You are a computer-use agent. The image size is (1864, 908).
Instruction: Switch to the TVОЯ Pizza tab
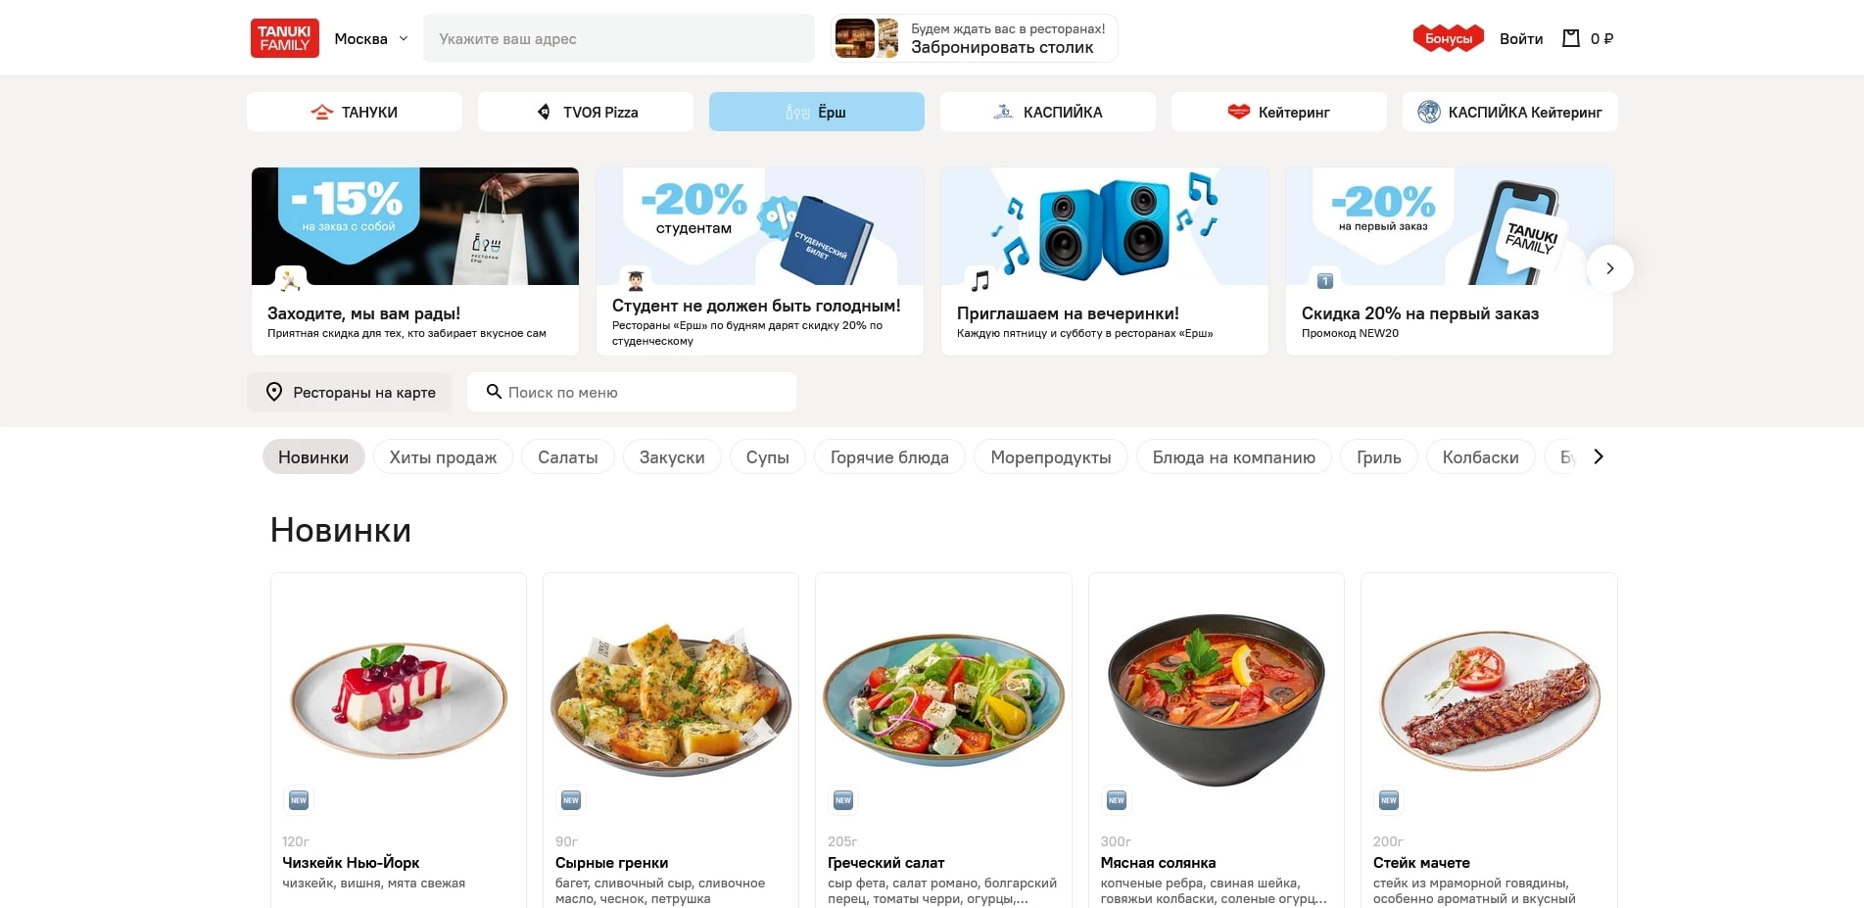coord(586,112)
